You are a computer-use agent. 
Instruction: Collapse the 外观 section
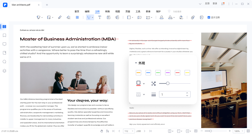(x=136, y=63)
